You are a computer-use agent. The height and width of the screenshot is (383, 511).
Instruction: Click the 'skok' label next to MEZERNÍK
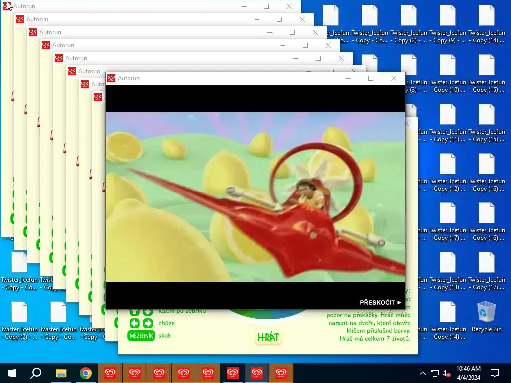click(x=165, y=336)
